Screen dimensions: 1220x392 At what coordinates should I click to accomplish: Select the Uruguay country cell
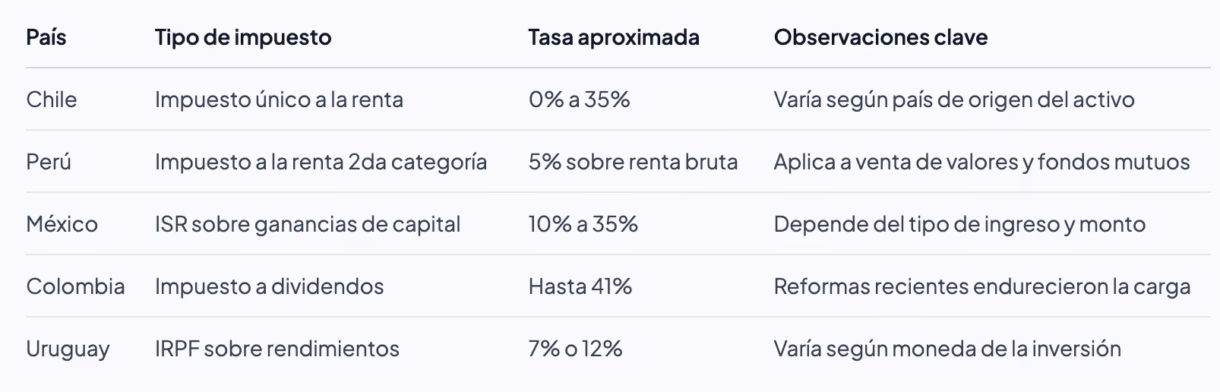[x=68, y=349]
